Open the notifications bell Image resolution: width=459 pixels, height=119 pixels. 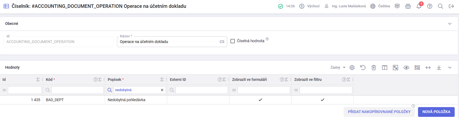coord(419,6)
